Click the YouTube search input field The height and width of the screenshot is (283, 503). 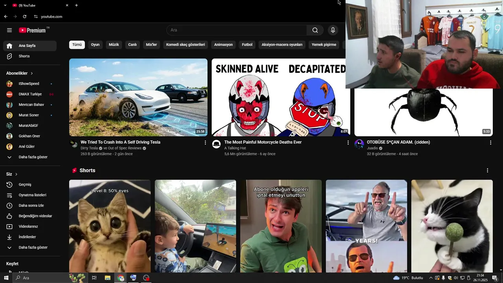coord(237,30)
